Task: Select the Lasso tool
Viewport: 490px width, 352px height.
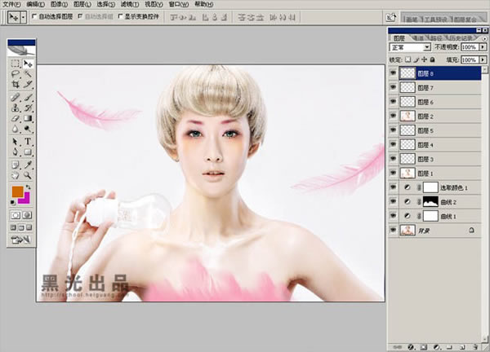Action: pos(15,74)
